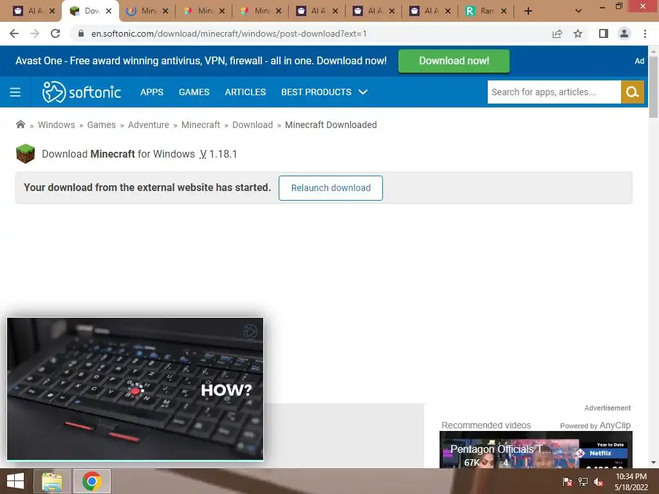
Task: Share this page via the address bar icon
Action: (557, 33)
